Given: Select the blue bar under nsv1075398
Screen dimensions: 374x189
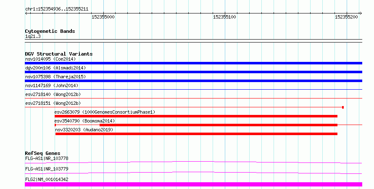Looking at the screenshot, I should click(193, 81).
